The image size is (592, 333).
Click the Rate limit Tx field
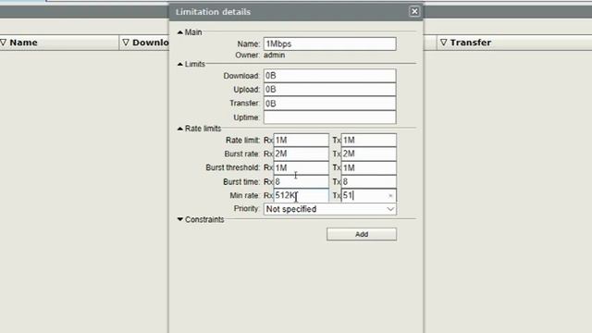(369, 140)
